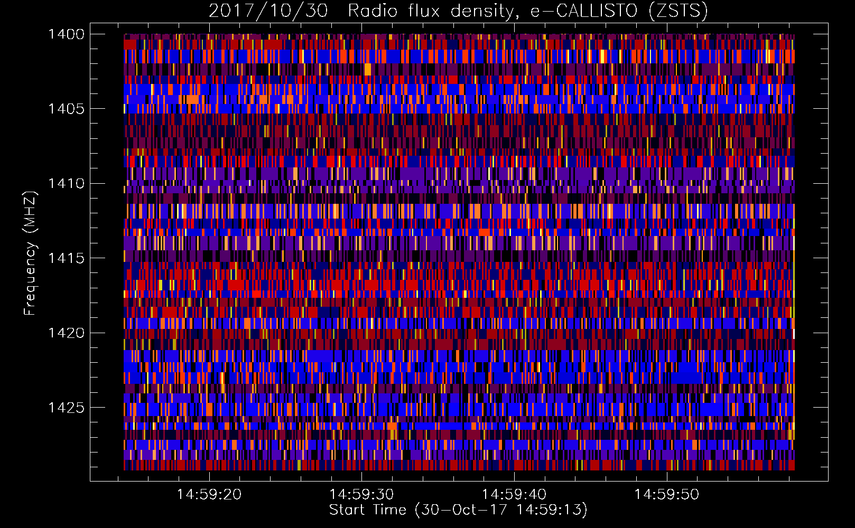The height and width of the screenshot is (528, 855).
Task: Click the 14:59:30 time tick label
Action: (361, 495)
